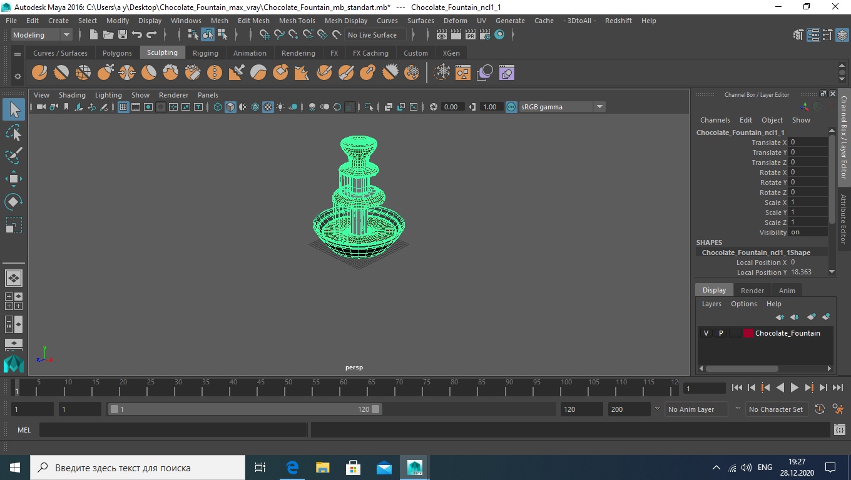Open the Layers menu in Layer Editor
The image size is (851, 480).
pyautogui.click(x=711, y=304)
